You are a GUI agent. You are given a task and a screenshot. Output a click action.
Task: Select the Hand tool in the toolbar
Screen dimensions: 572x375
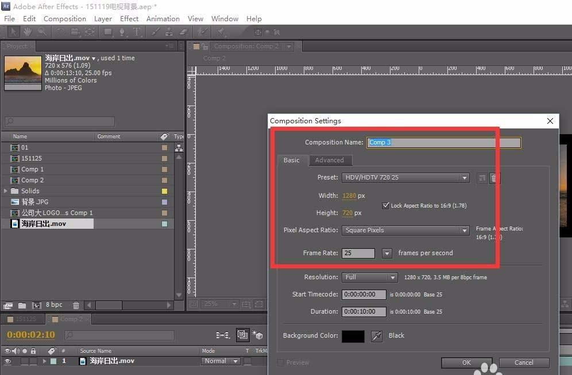click(x=27, y=32)
